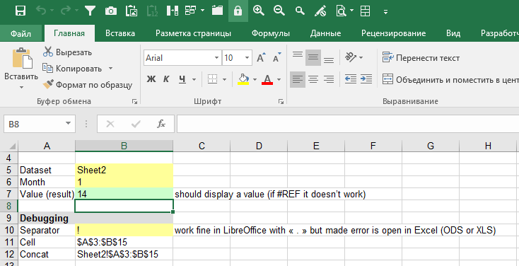Apply yellow fill color bucket
The height and width of the screenshot is (266, 519).
click(243, 79)
